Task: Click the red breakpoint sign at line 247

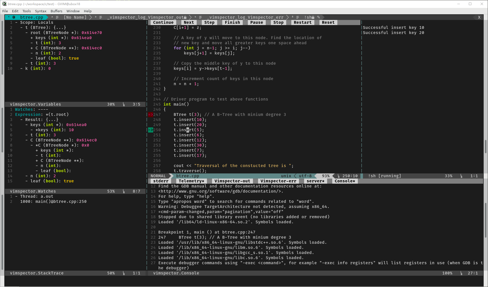Action: click(x=151, y=115)
